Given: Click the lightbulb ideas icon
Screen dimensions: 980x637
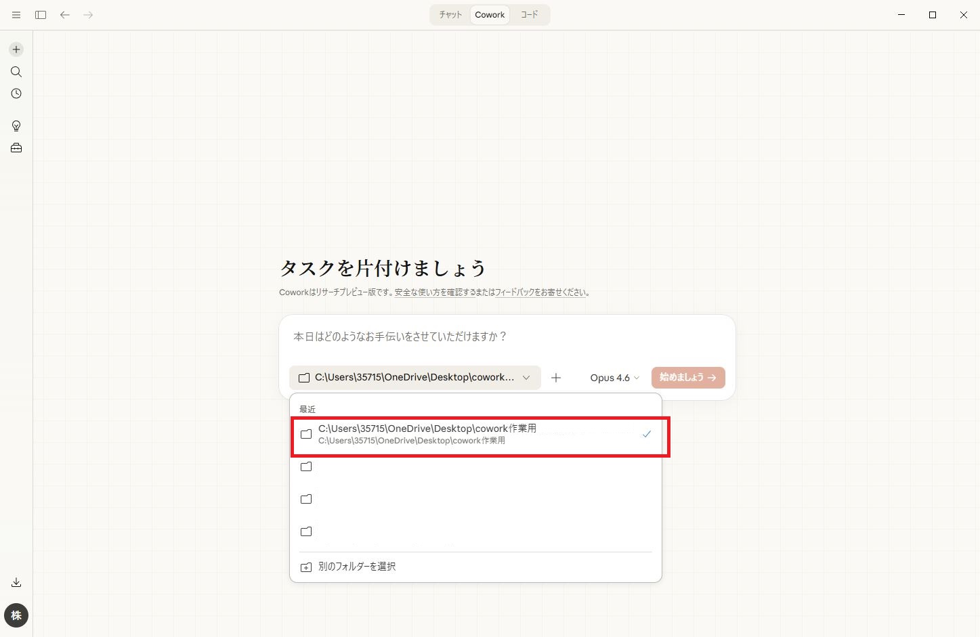Looking at the screenshot, I should (16, 126).
